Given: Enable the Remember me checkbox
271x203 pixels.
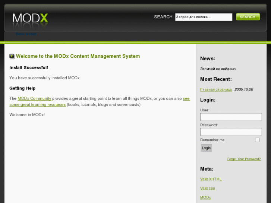Looking at the screenshot, I should click(x=257, y=140).
